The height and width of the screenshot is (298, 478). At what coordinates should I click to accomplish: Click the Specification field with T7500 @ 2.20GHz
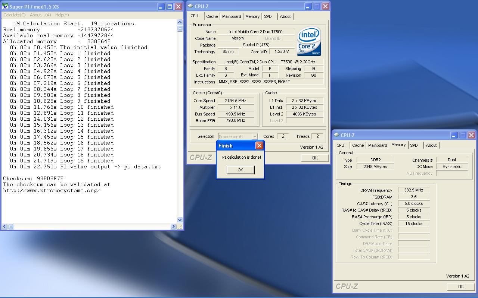[271, 62]
